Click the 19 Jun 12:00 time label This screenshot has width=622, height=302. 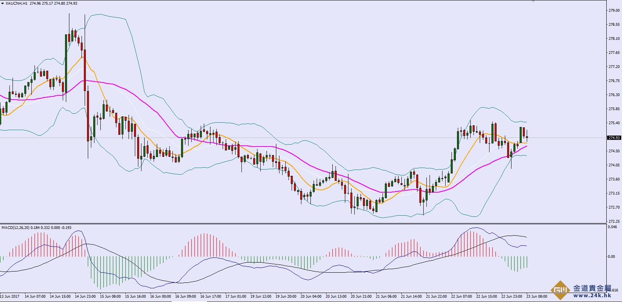point(261,297)
